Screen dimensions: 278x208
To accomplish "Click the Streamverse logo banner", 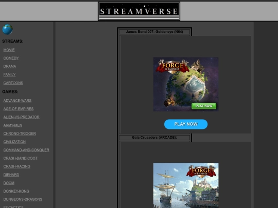I will pos(139,11).
